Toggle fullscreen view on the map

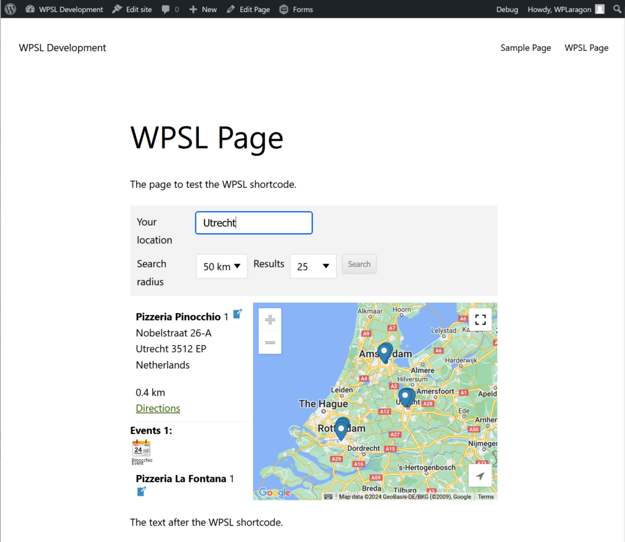coord(480,319)
